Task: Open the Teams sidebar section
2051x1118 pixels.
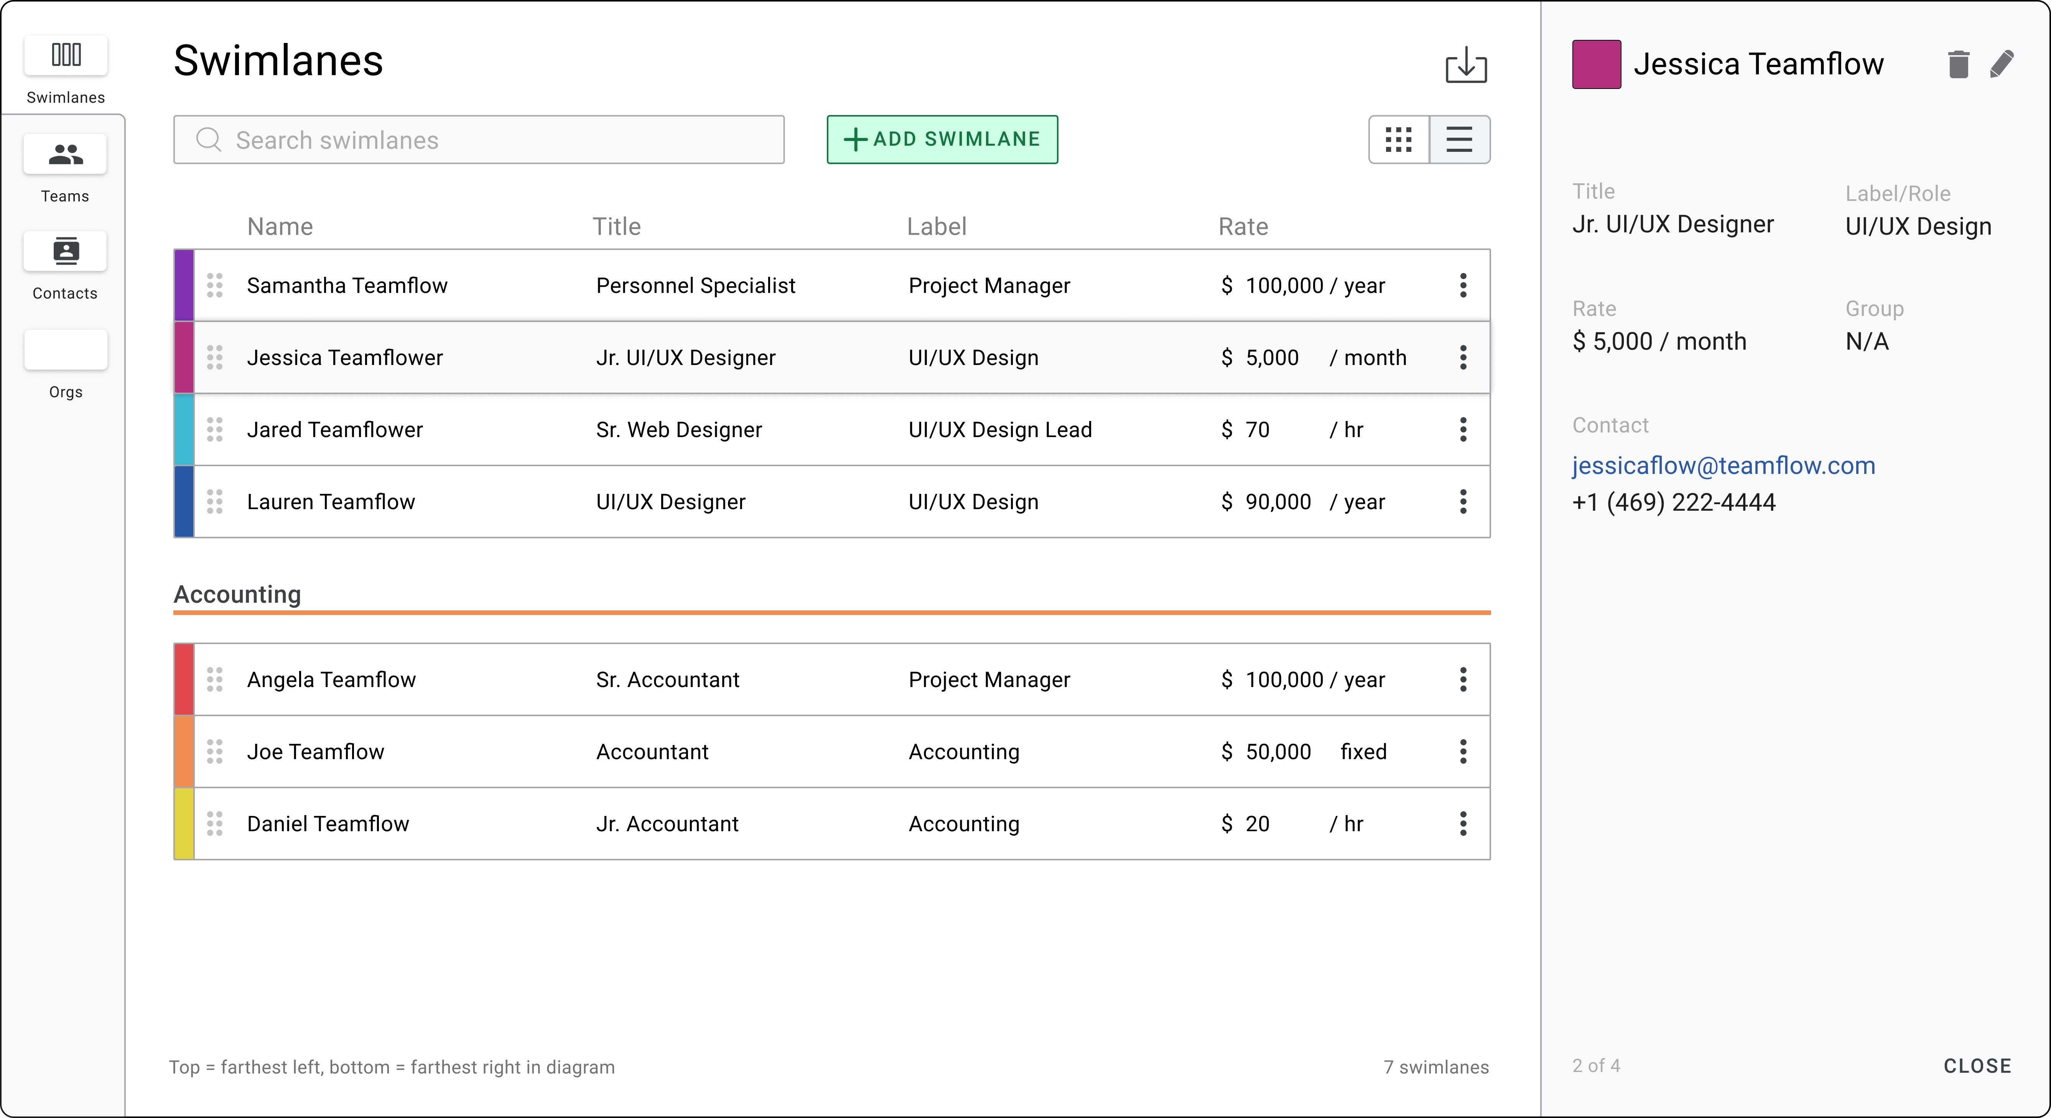Action: 65,169
